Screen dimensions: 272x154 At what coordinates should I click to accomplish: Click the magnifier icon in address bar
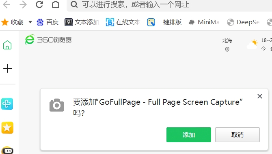point(74,4)
